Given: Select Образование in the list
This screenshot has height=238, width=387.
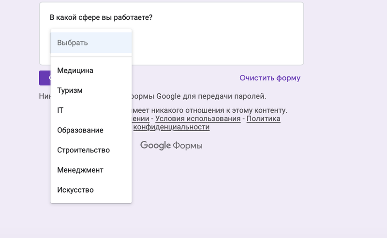Looking at the screenshot, I should (91, 130).
